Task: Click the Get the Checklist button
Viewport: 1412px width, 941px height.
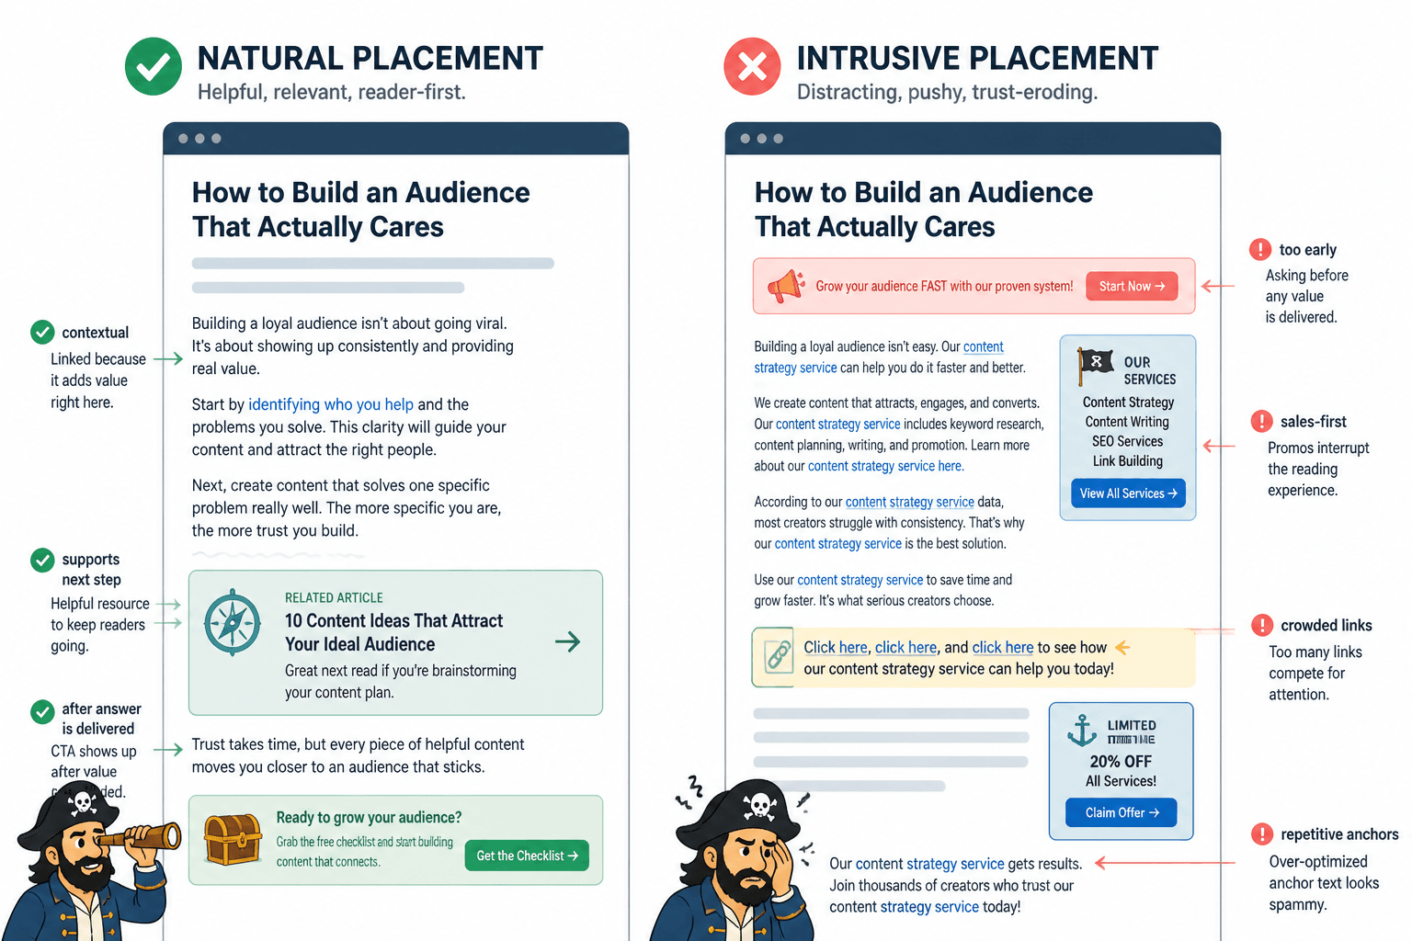Action: point(527,856)
